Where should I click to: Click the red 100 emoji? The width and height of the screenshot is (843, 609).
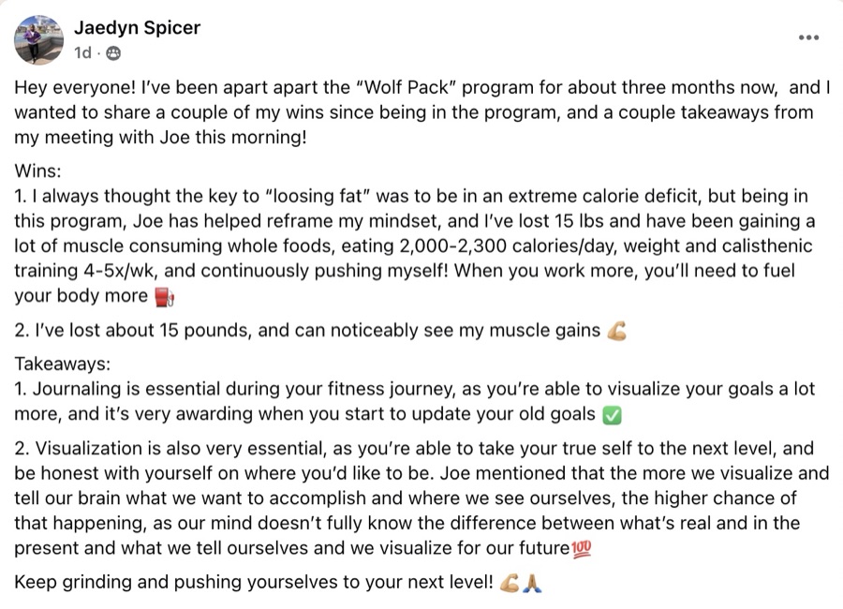[x=581, y=549]
